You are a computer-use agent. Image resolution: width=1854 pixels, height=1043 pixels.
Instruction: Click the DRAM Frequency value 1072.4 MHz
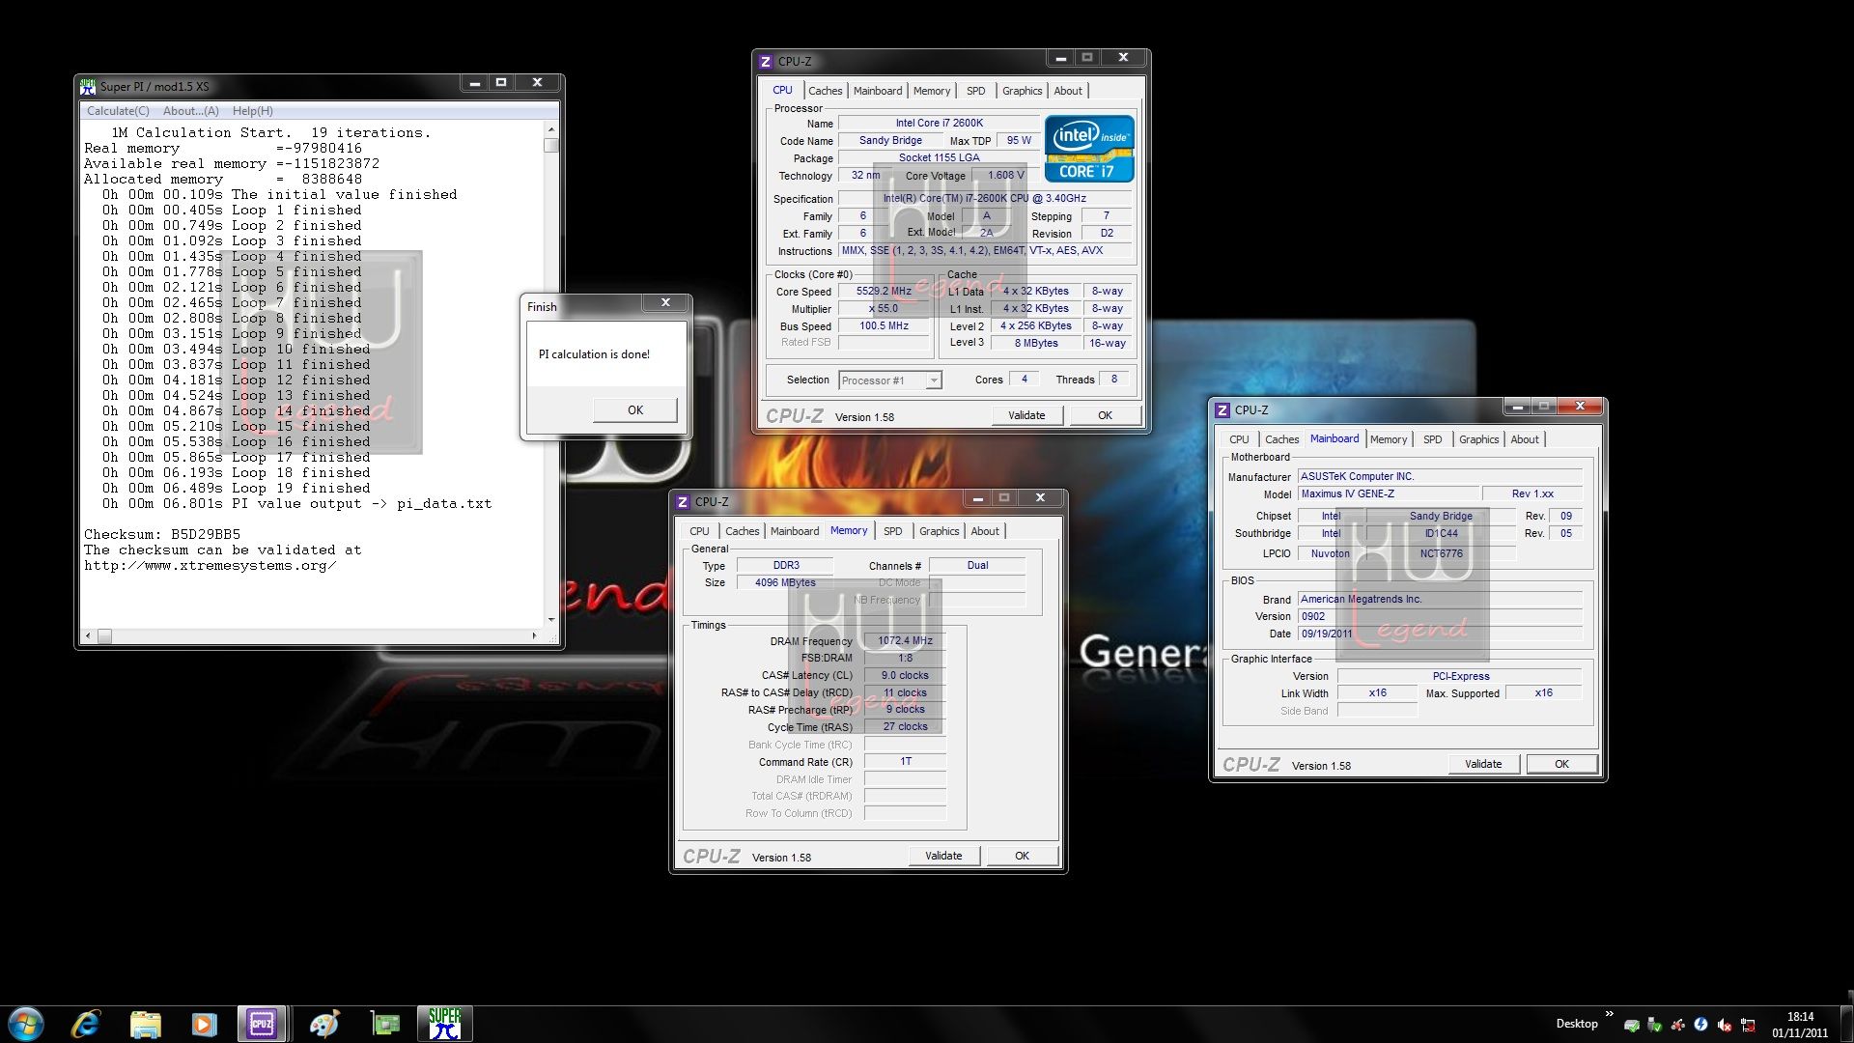pos(905,641)
